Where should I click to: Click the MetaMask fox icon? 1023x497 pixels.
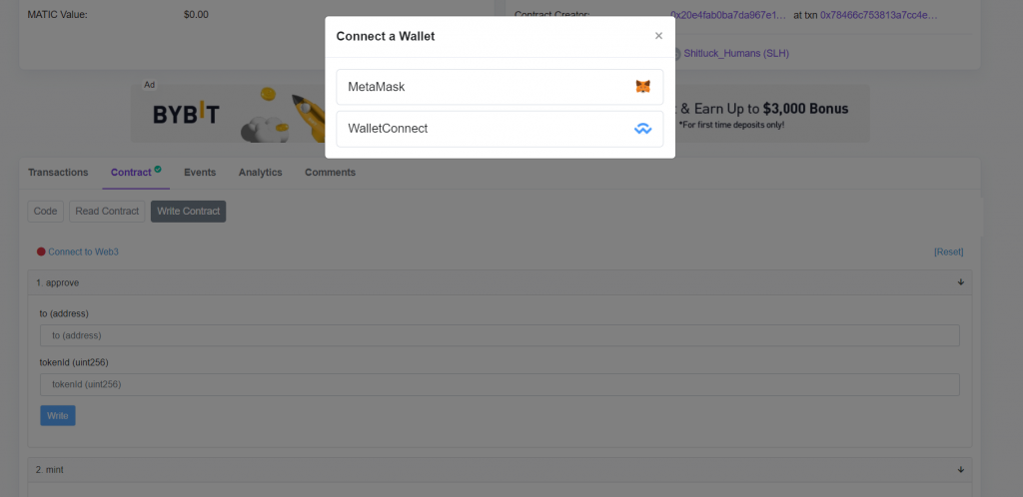pos(643,87)
